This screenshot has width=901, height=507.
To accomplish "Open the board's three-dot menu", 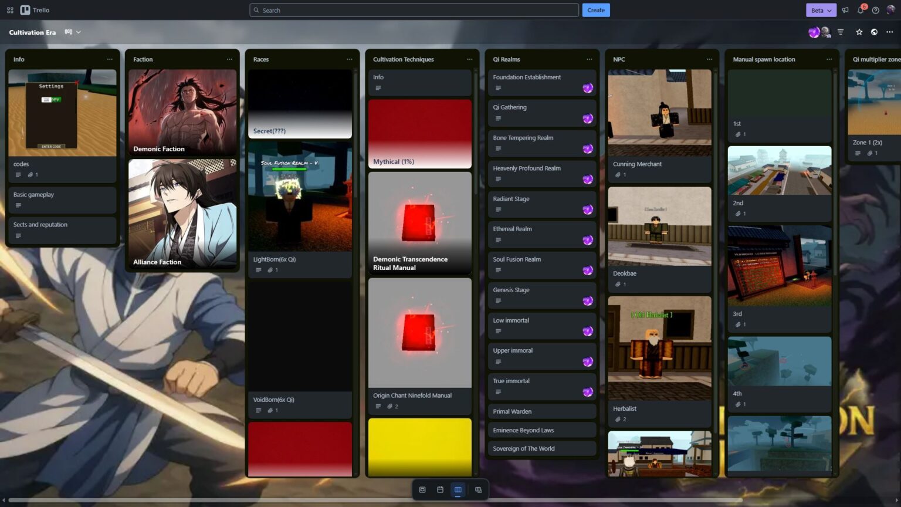I will (x=889, y=32).
